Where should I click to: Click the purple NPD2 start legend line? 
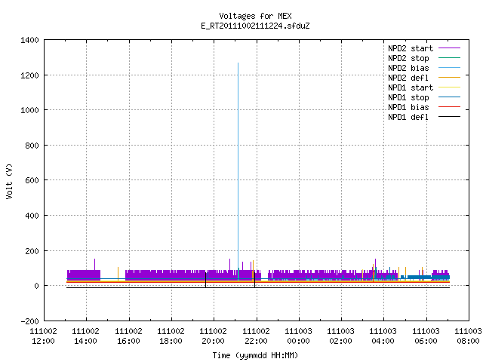click(449, 48)
